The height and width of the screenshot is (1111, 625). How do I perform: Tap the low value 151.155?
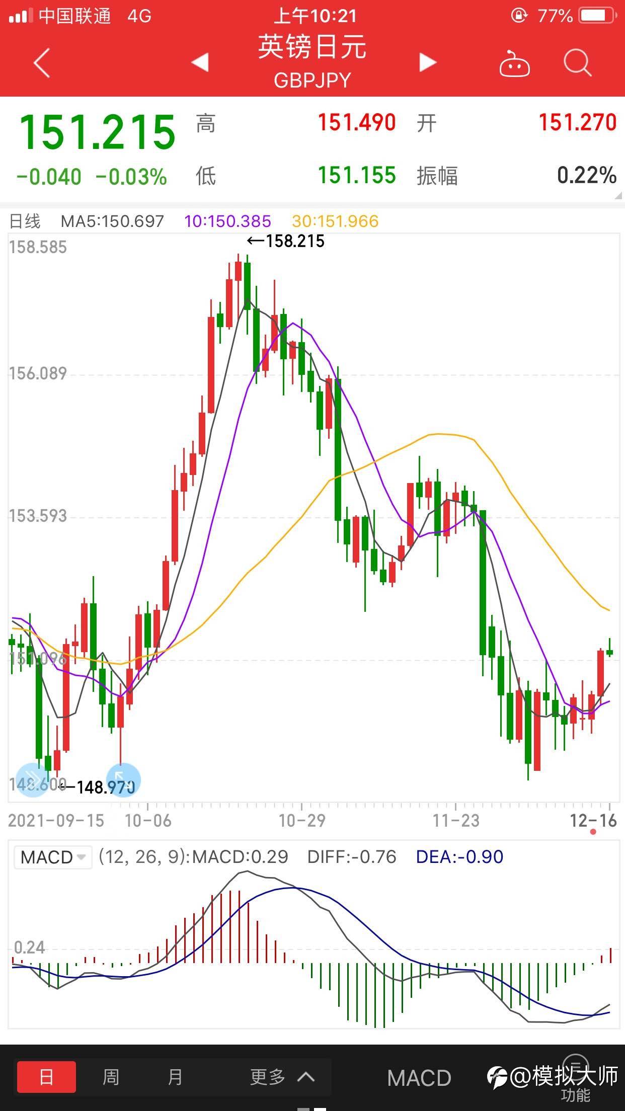click(357, 175)
